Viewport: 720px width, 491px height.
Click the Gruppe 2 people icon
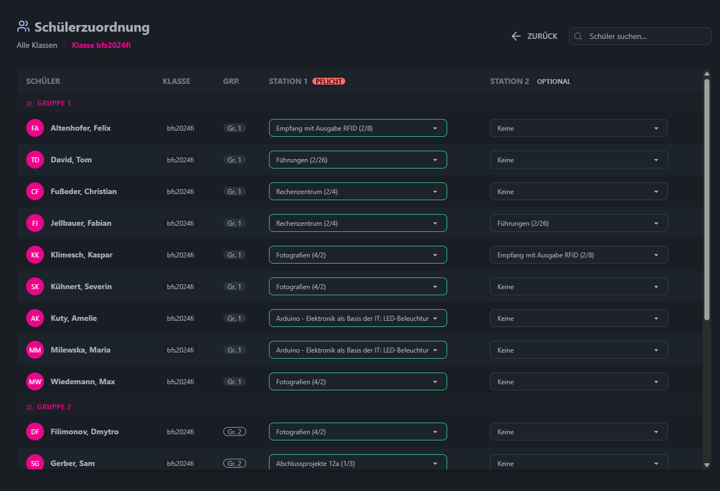click(30, 407)
